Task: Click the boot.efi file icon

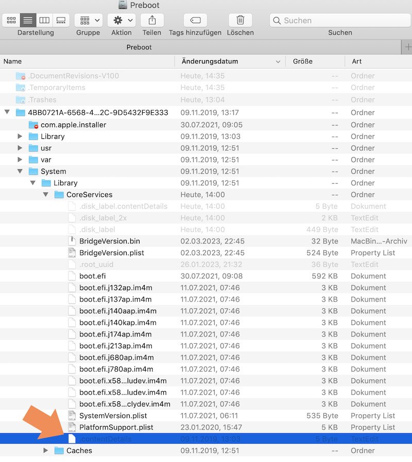Action: click(72, 276)
